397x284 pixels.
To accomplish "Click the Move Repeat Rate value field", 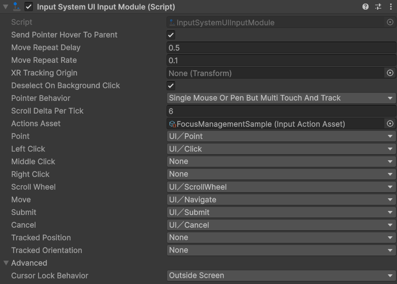I will [x=281, y=60].
